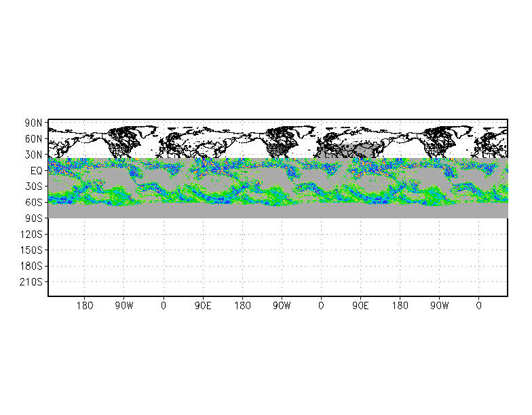Select the EQ equator axis label
This screenshot has height=415, width=532.
(37, 171)
